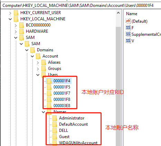The height and width of the screenshot is (146, 161).
Task: Select the value named F
Action: click(x=133, y=28)
